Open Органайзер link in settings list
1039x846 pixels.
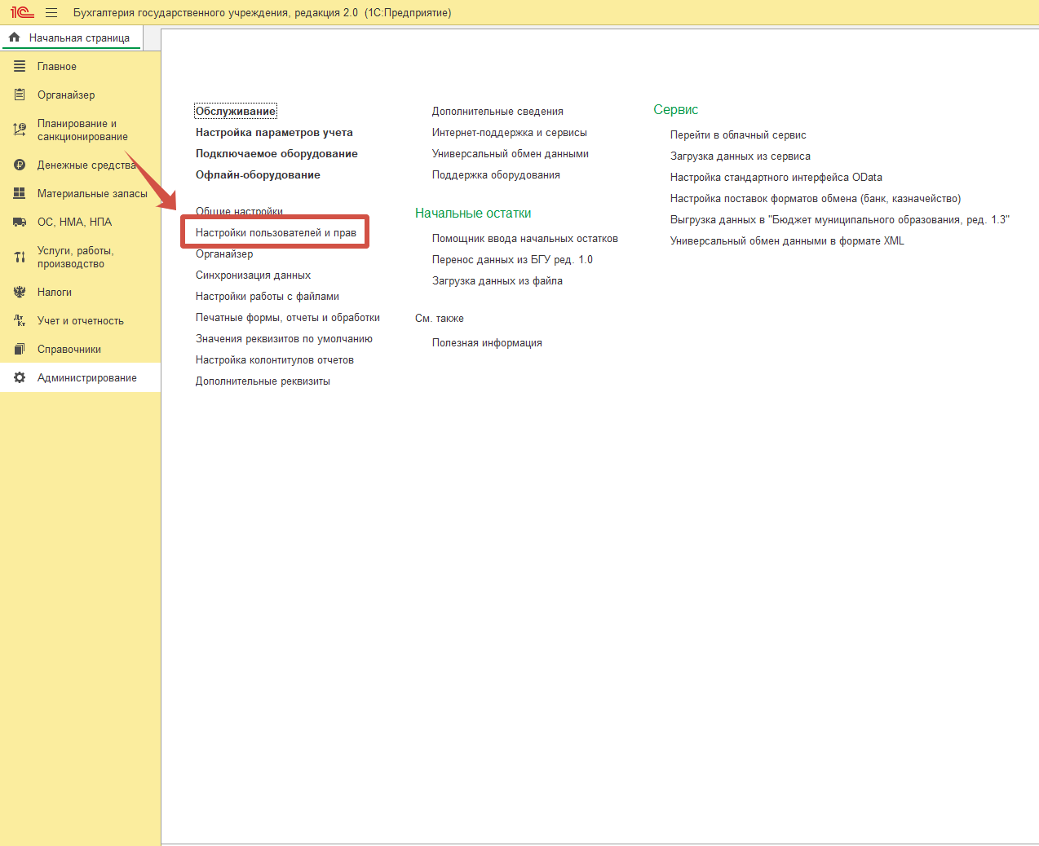point(224,253)
